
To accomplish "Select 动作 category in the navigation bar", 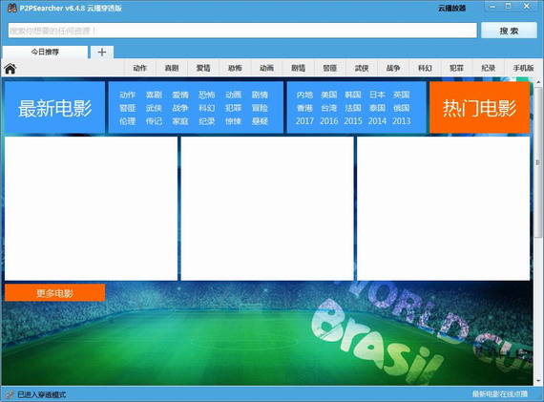I will point(139,68).
